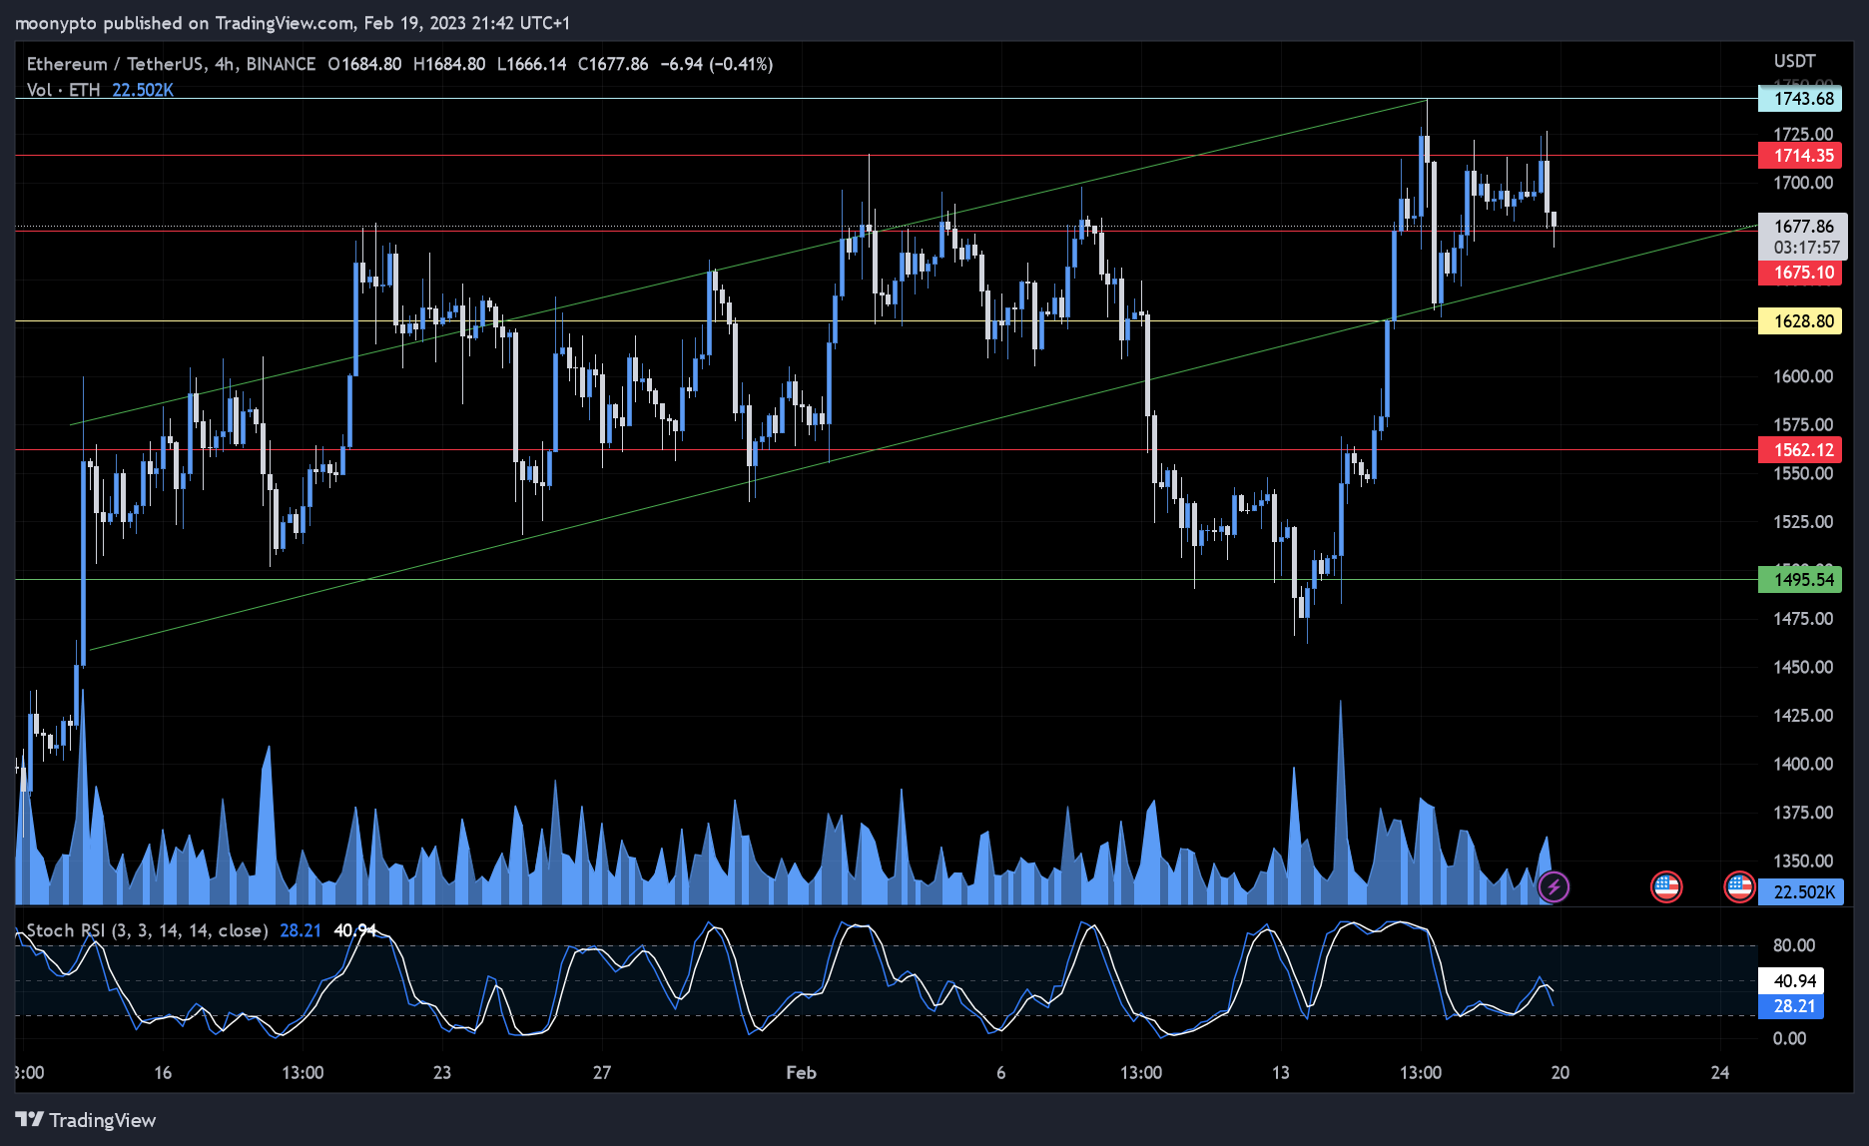1869x1146 pixels.
Task: Click the 1350.00 price scale label
Action: (x=1803, y=860)
